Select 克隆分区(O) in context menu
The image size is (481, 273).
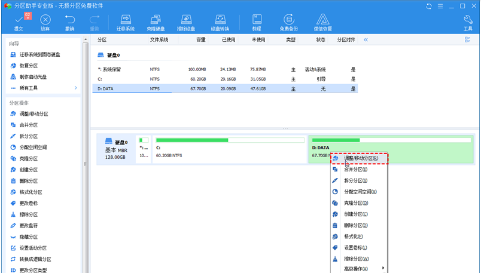tap(359, 203)
